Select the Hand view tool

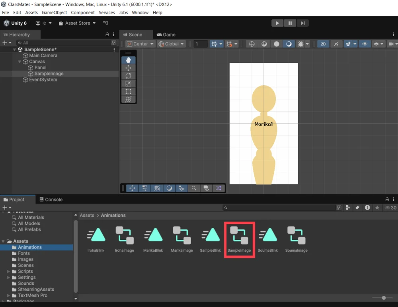tap(128, 60)
